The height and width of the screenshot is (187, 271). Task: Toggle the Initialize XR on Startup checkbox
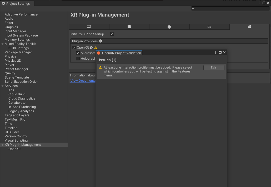point(112,34)
